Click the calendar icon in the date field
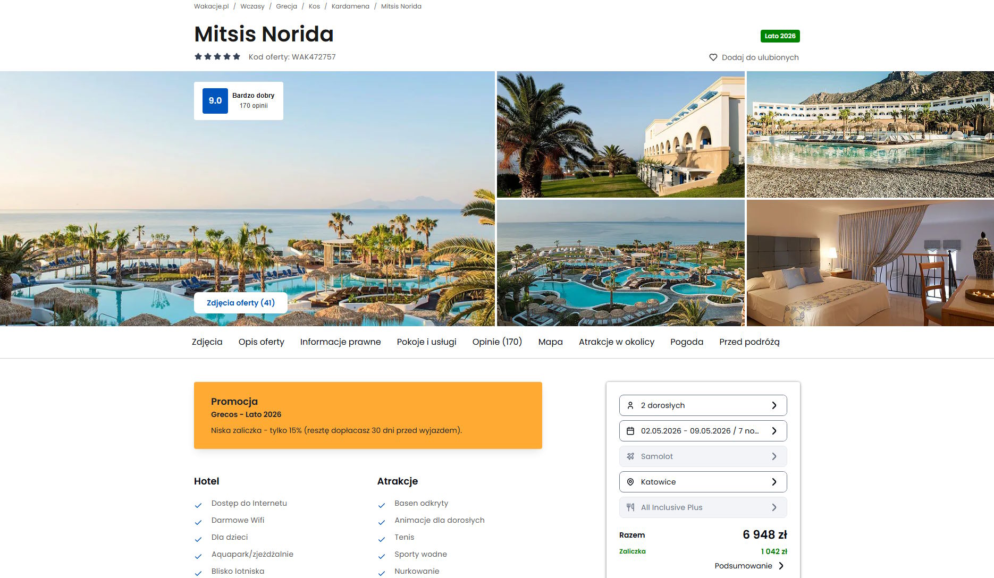994x578 pixels. coord(630,431)
